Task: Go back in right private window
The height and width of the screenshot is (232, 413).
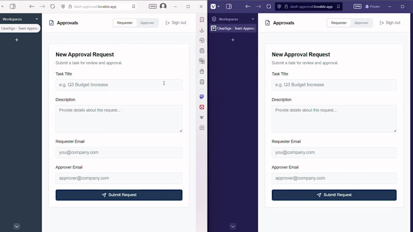Action: click(248, 6)
